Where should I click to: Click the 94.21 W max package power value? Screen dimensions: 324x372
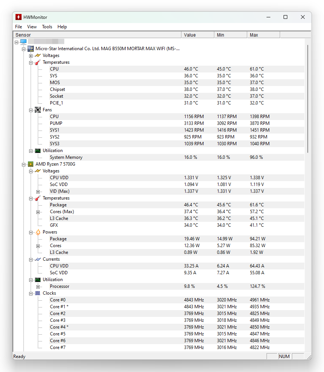(258, 239)
